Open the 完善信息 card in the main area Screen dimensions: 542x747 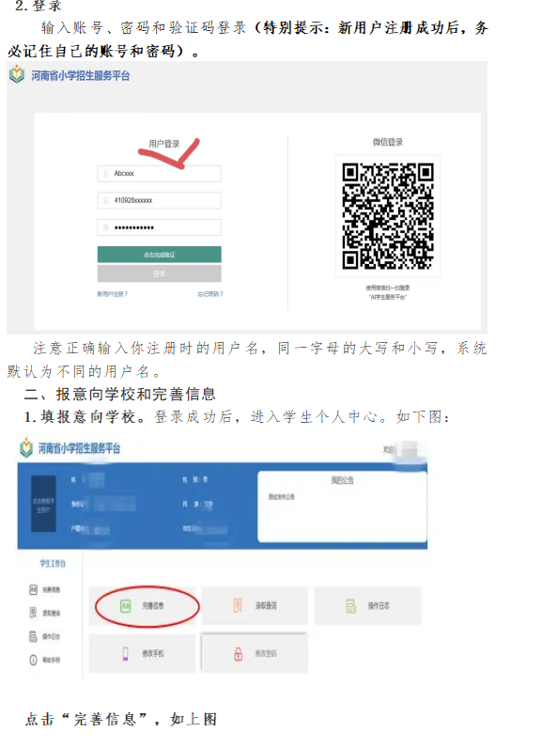click(142, 606)
